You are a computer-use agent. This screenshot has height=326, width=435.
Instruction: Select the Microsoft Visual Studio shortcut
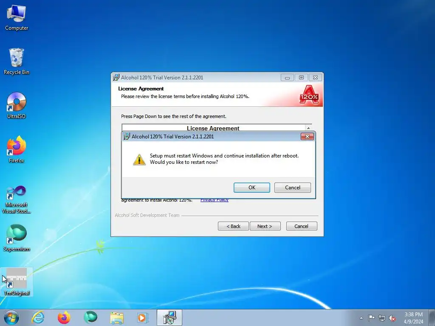[x=17, y=200]
